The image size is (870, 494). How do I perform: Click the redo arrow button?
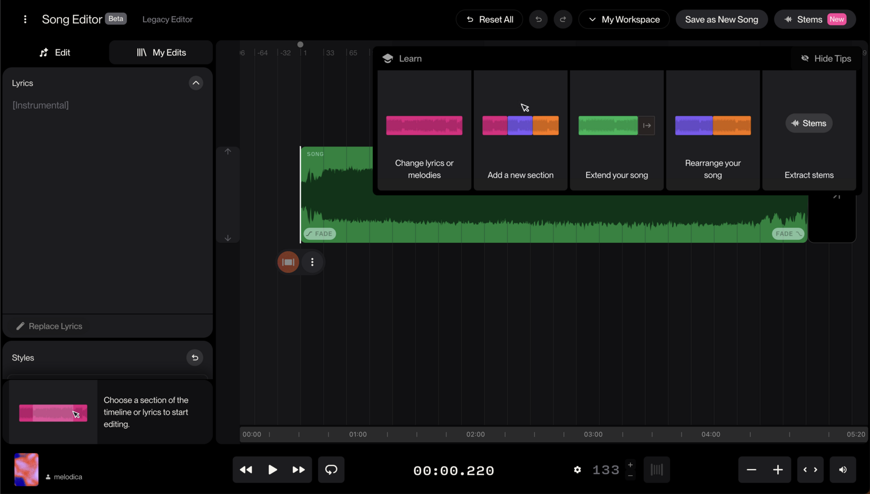(563, 19)
